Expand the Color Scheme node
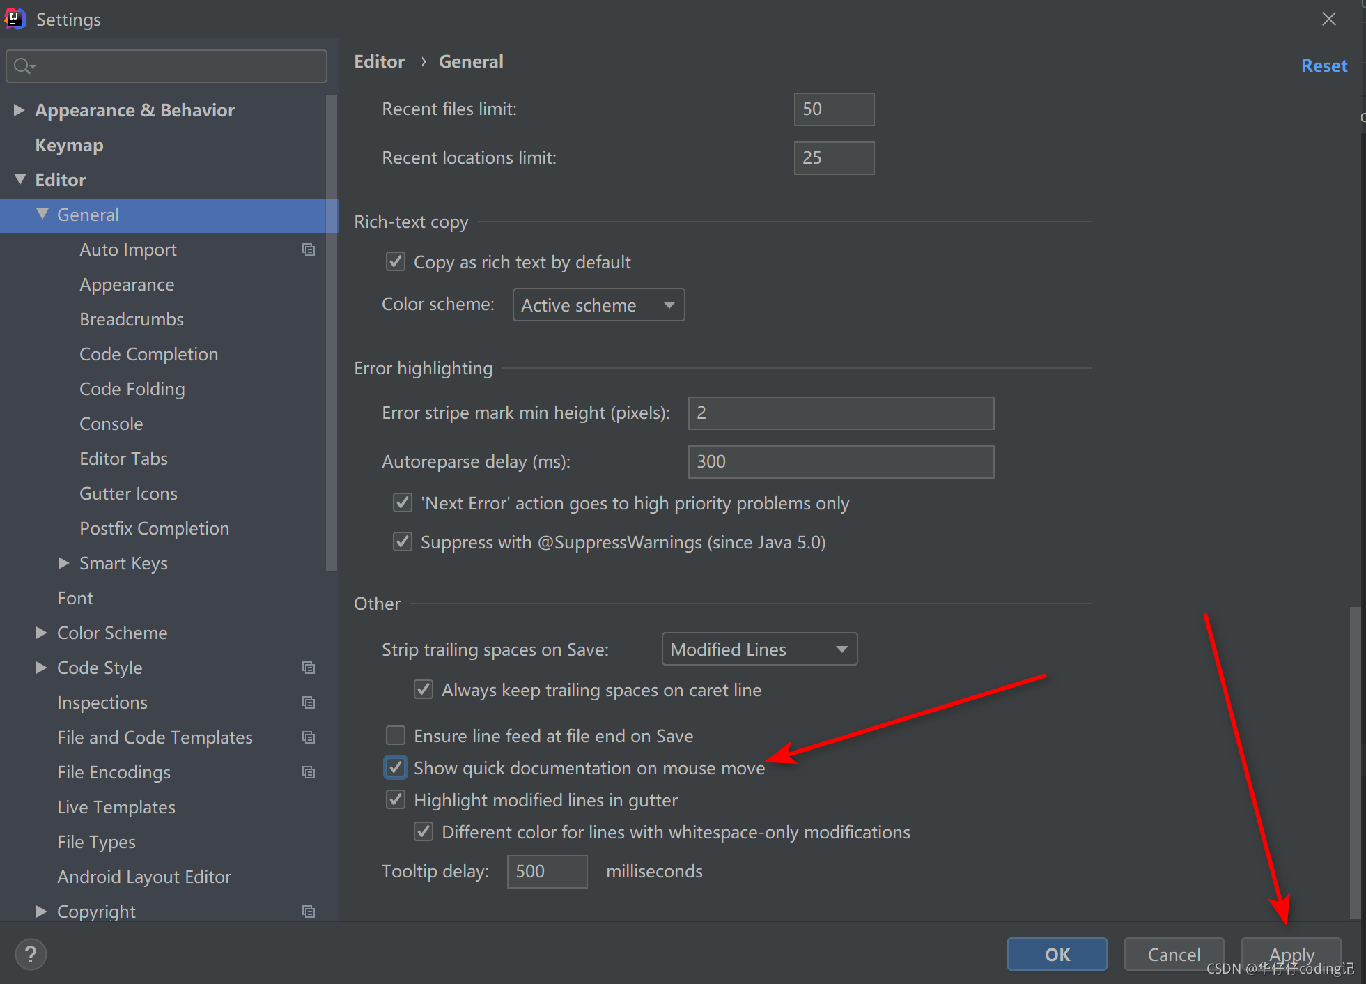1366x984 pixels. click(41, 633)
